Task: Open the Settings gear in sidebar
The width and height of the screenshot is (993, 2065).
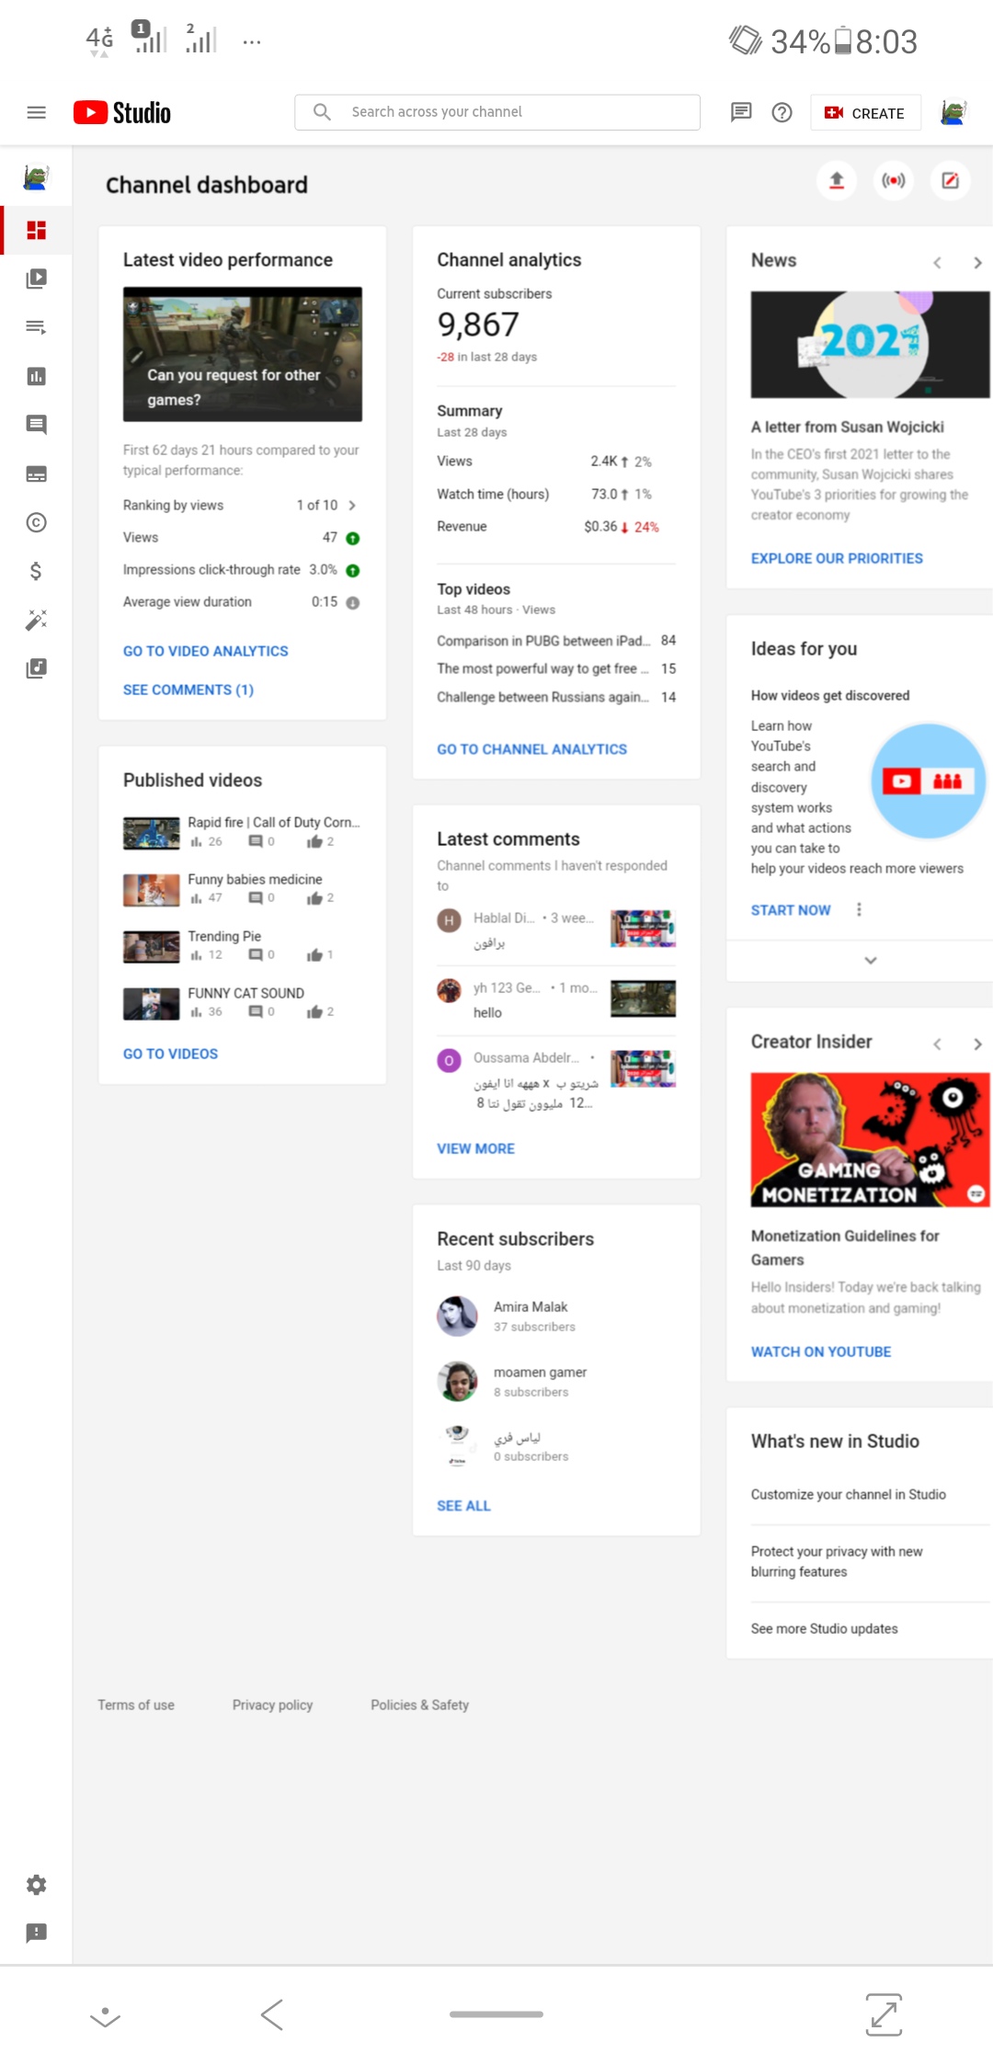Action: (x=37, y=1885)
